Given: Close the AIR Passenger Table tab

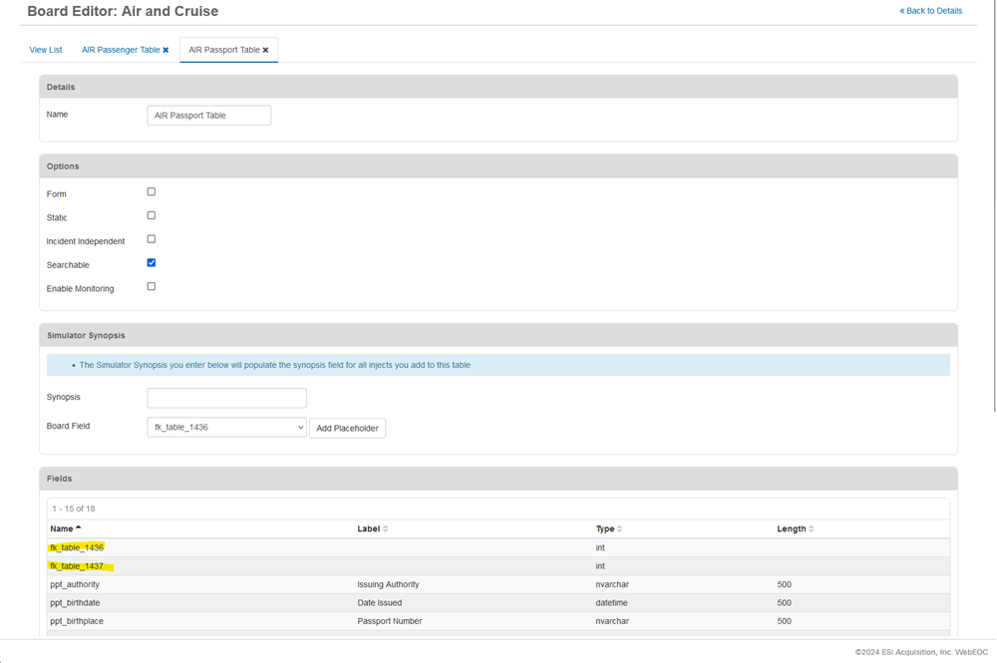Looking at the screenshot, I should click(166, 49).
